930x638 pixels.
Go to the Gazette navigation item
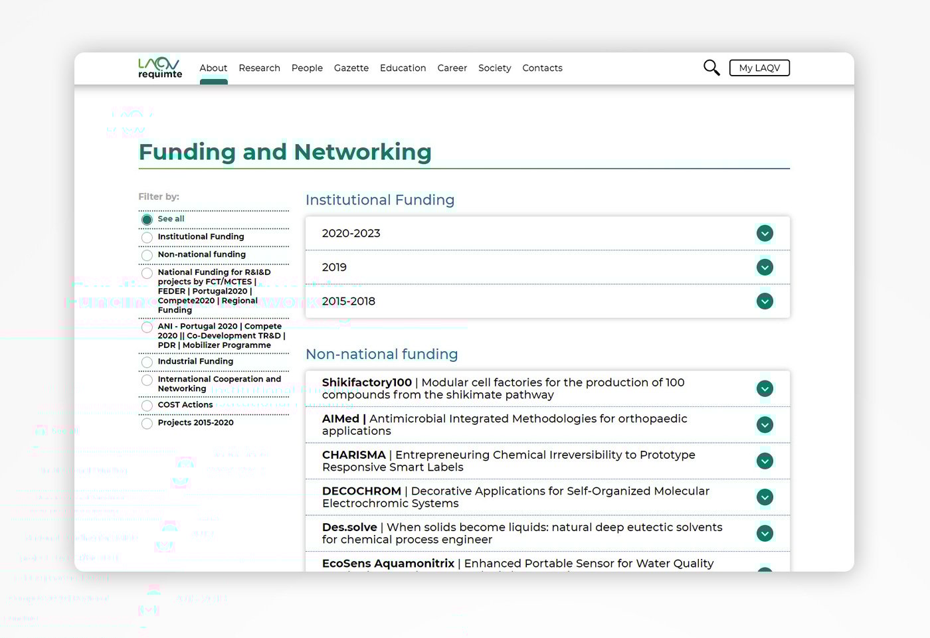pos(351,68)
